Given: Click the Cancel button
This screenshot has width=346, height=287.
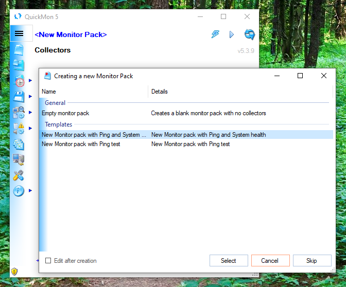Looking at the screenshot, I should [x=270, y=261].
